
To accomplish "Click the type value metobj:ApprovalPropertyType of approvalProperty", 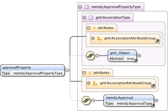I will click(x=38, y=73).
